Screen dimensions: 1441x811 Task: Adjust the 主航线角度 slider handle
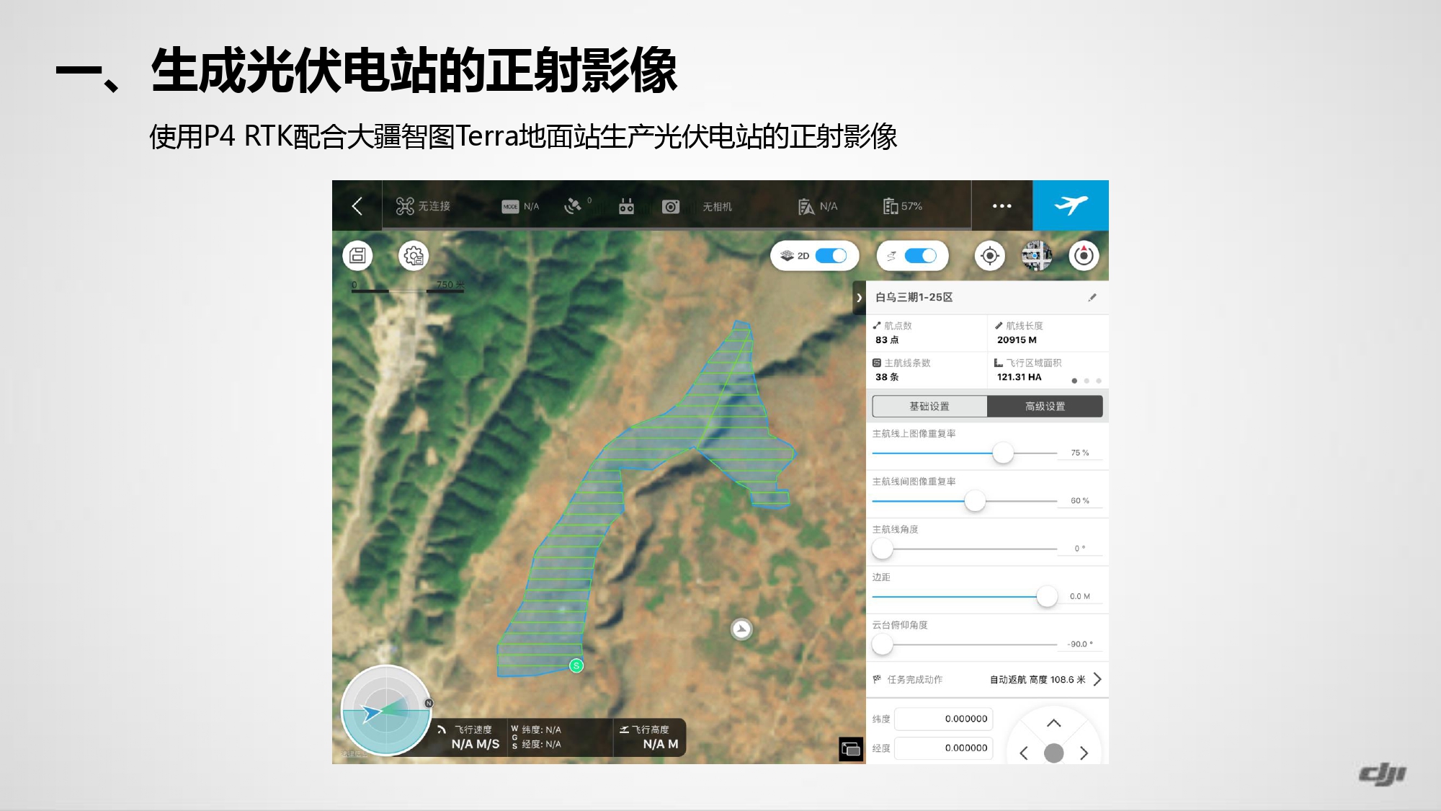tap(883, 549)
